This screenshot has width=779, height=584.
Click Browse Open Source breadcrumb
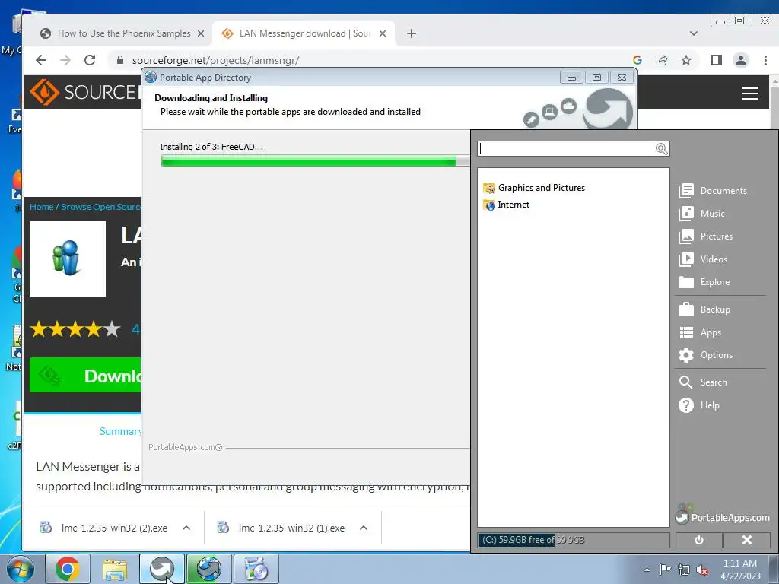pyautogui.click(x=100, y=207)
